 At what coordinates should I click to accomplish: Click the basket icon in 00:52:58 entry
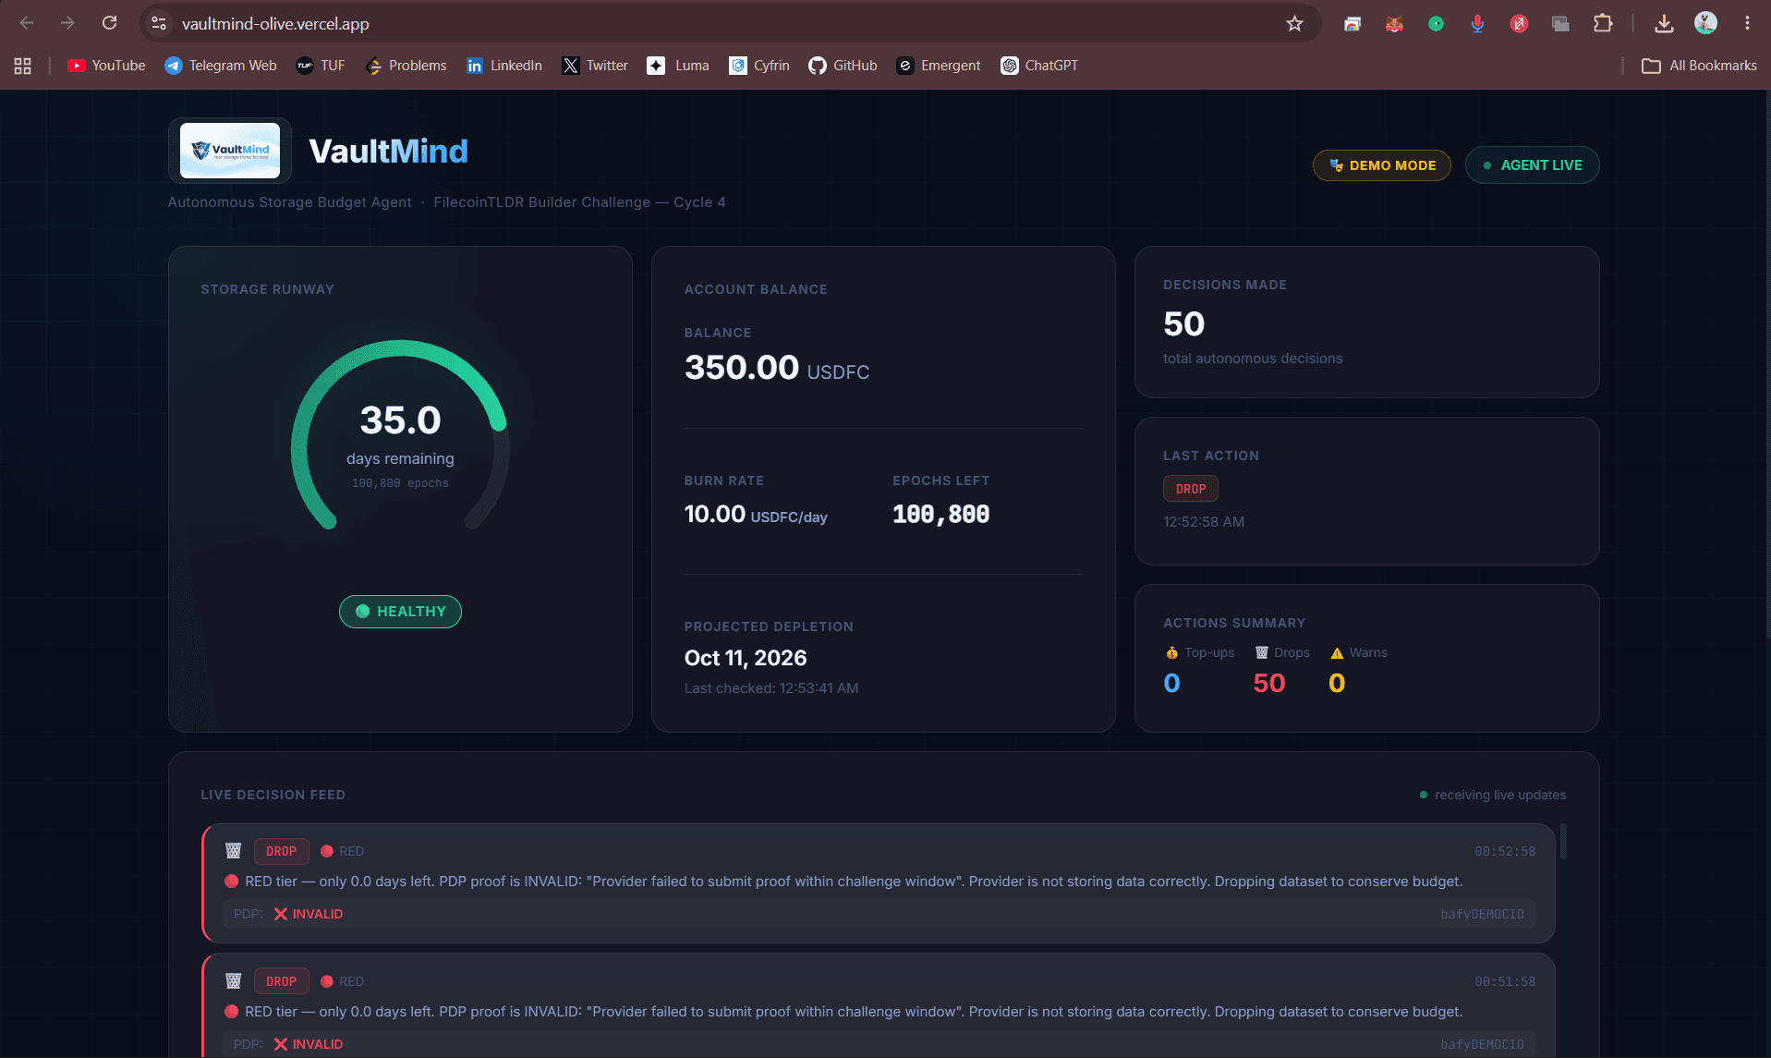(x=233, y=851)
